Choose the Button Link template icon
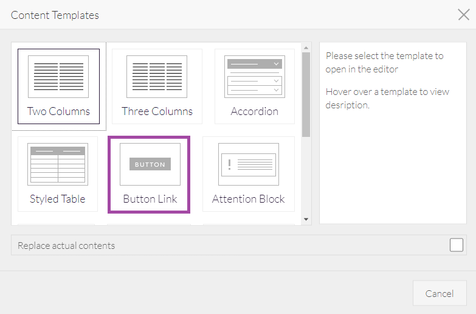 tap(150, 164)
